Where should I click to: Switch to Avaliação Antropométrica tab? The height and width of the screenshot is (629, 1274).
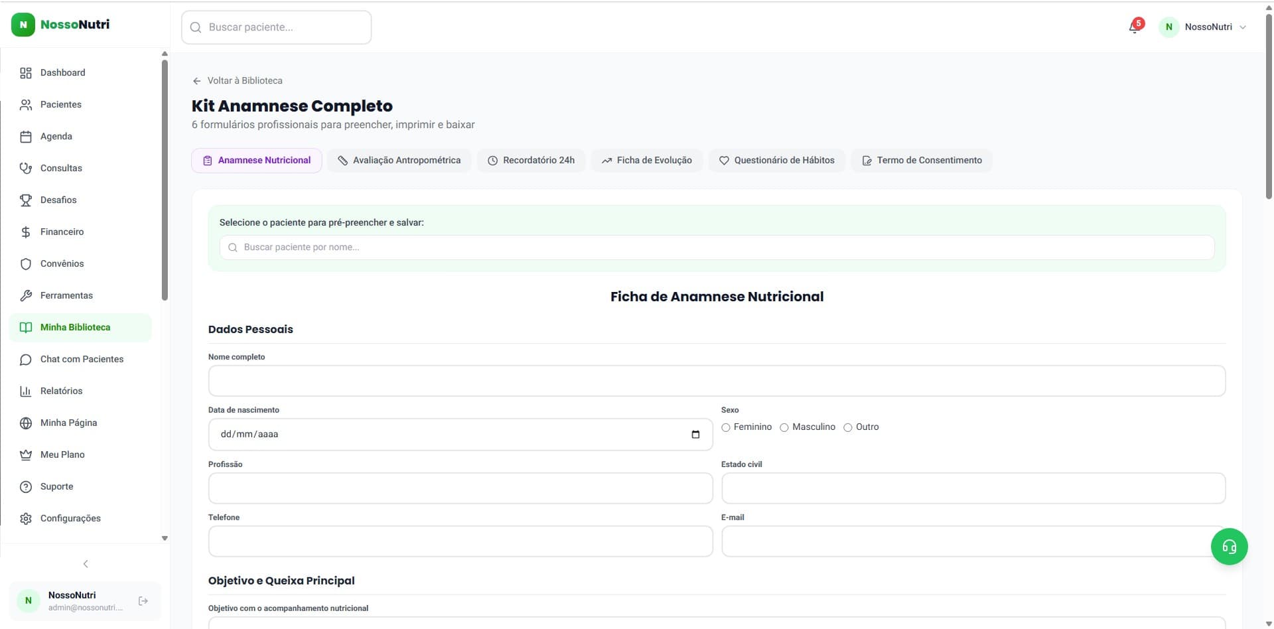[399, 161]
